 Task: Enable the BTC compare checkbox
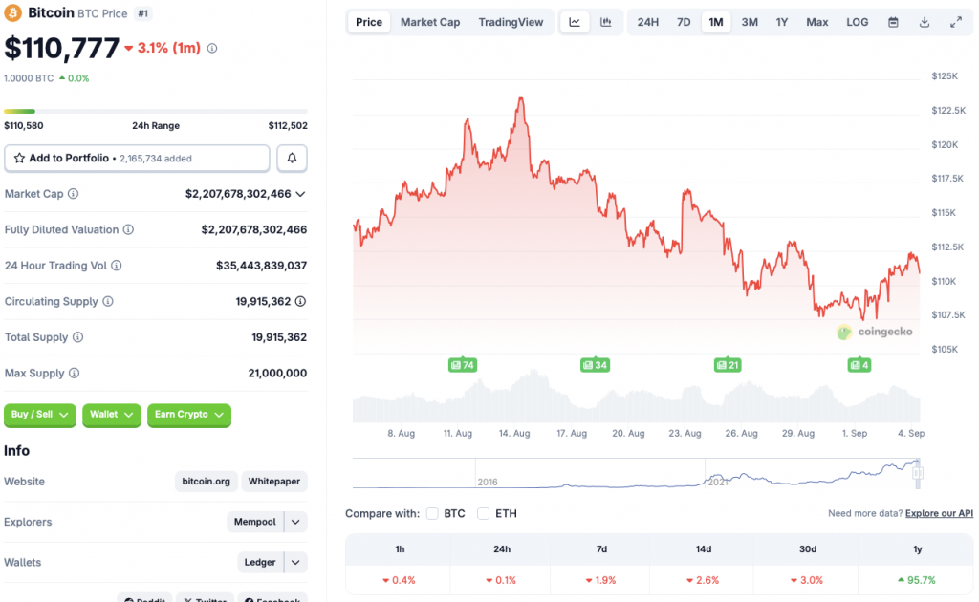(433, 514)
